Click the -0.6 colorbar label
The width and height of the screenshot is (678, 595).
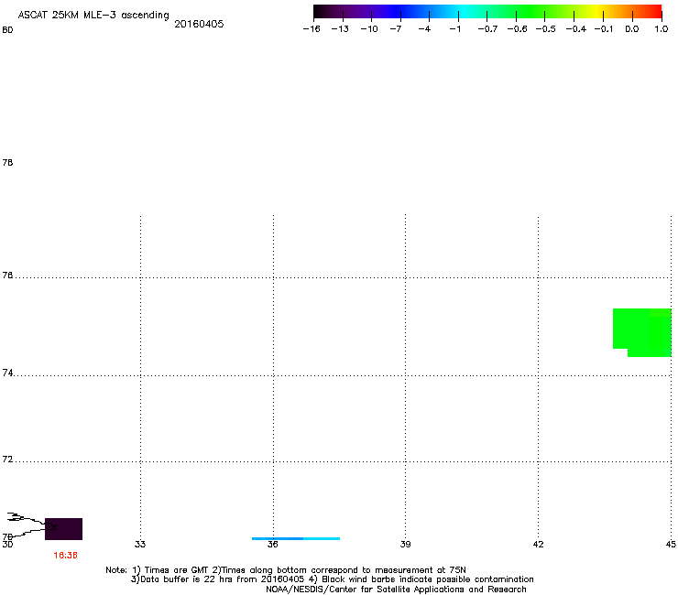517,29
